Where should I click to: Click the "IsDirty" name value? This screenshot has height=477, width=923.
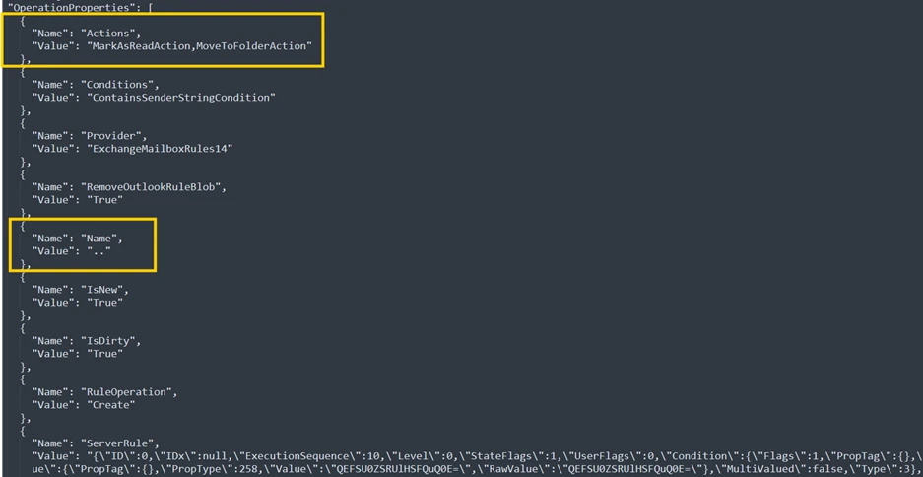pos(110,340)
